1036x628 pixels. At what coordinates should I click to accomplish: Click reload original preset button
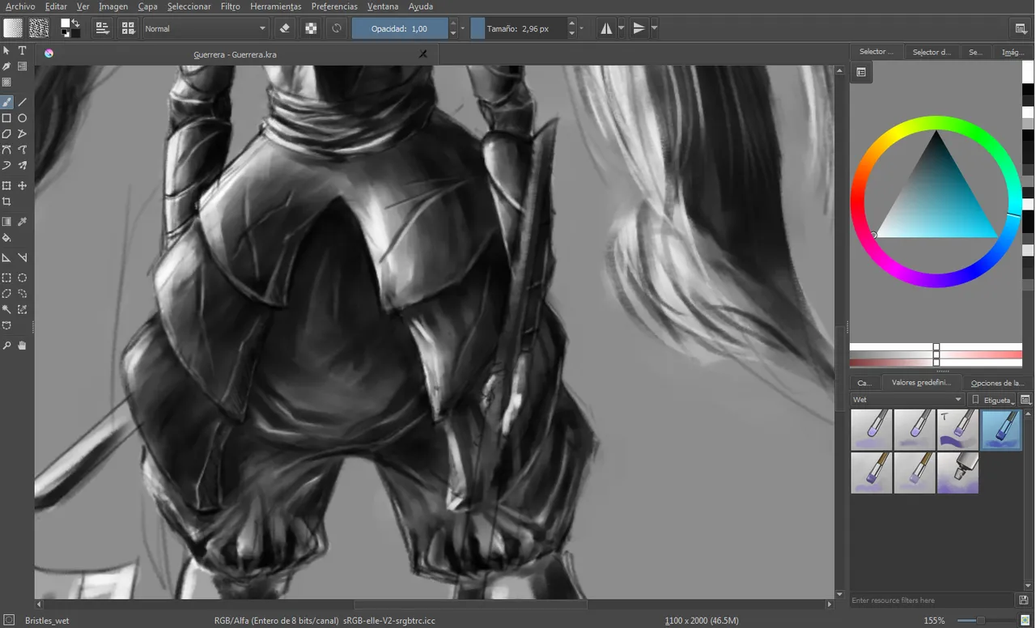(337, 28)
